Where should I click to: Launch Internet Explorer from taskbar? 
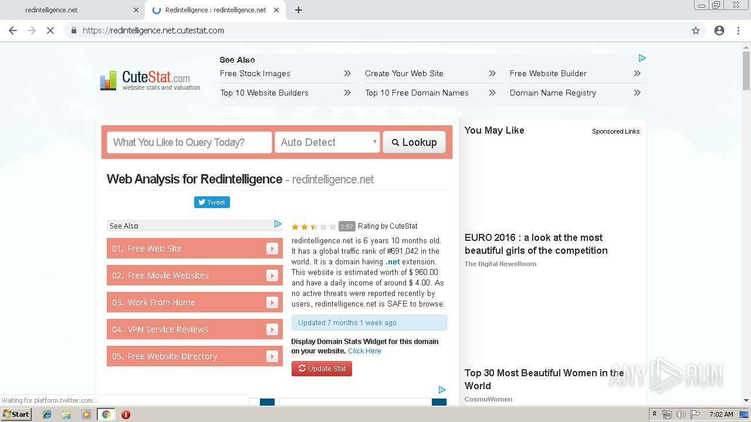pyautogui.click(x=47, y=414)
